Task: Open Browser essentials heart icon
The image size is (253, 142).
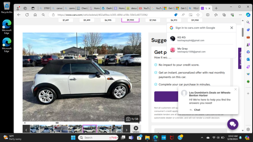Action: pyautogui.click(x=232, y=15)
